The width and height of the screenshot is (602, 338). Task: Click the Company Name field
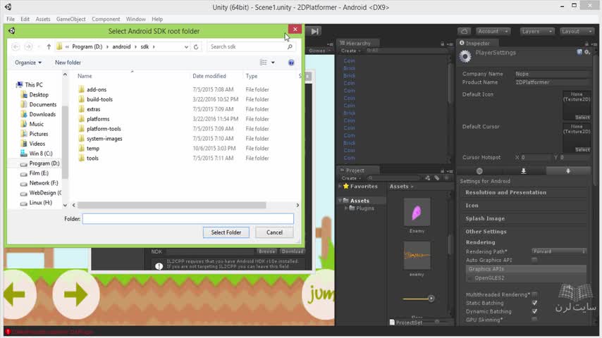click(551, 74)
